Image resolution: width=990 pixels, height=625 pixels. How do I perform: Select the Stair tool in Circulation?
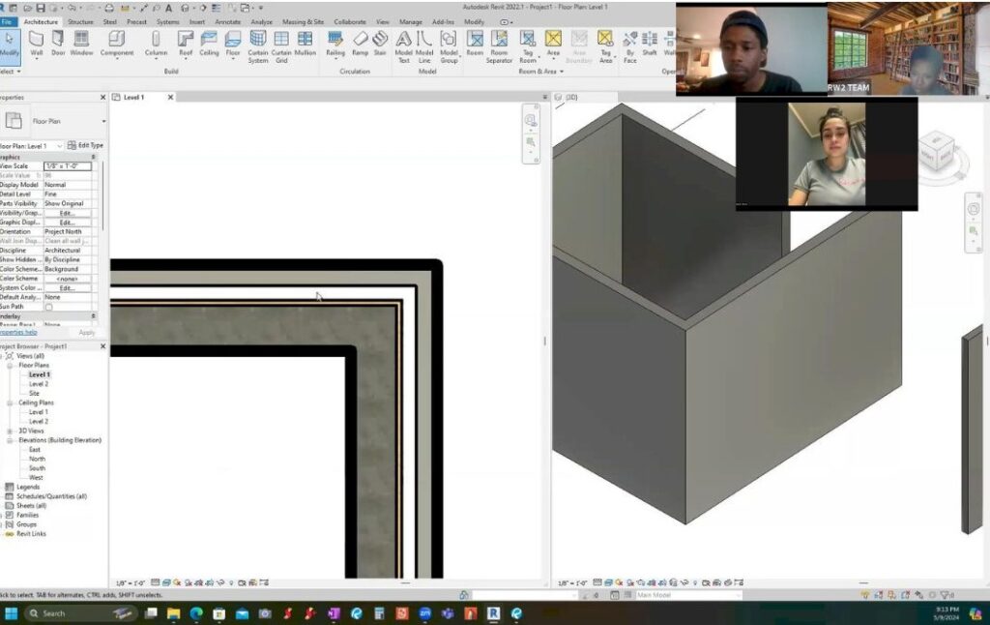[x=380, y=43]
